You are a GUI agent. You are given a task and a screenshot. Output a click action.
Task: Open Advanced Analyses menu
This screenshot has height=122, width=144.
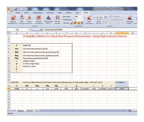click(x=130, y=20)
